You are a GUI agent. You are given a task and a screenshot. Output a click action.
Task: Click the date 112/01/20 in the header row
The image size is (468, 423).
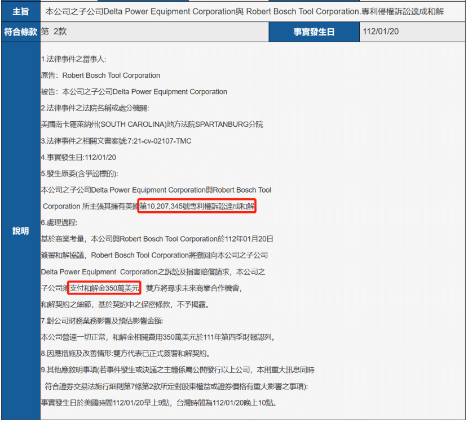coord(381,32)
